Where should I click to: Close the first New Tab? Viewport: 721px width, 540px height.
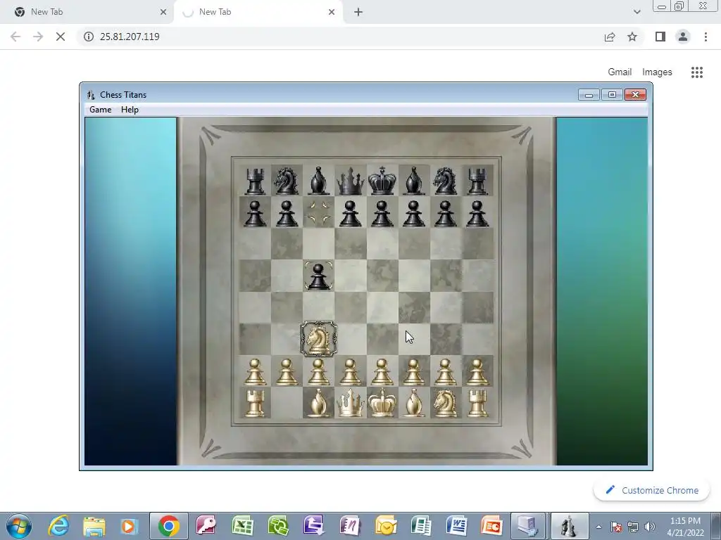(x=163, y=12)
